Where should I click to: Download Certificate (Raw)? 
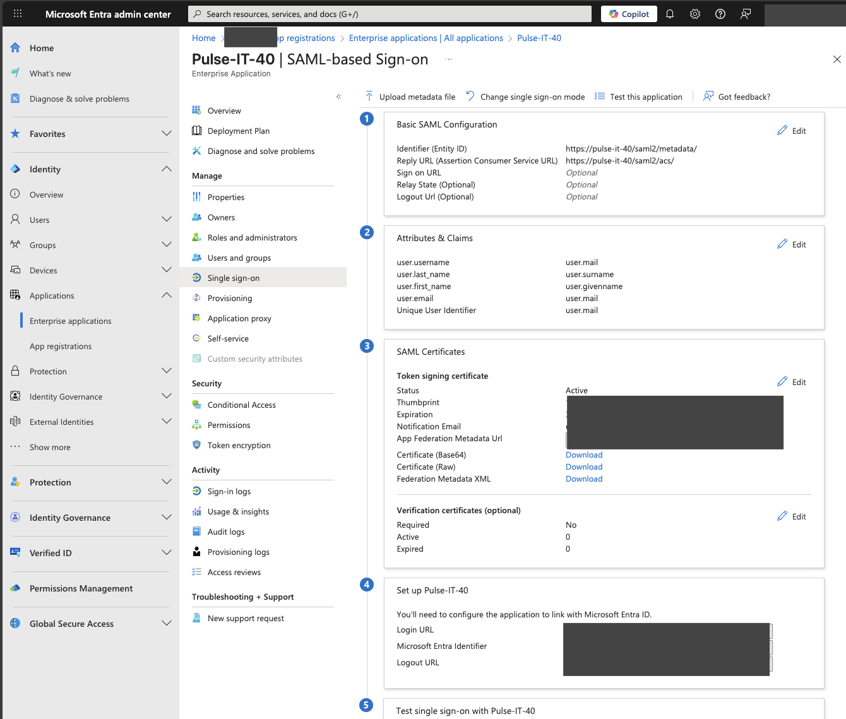click(584, 466)
